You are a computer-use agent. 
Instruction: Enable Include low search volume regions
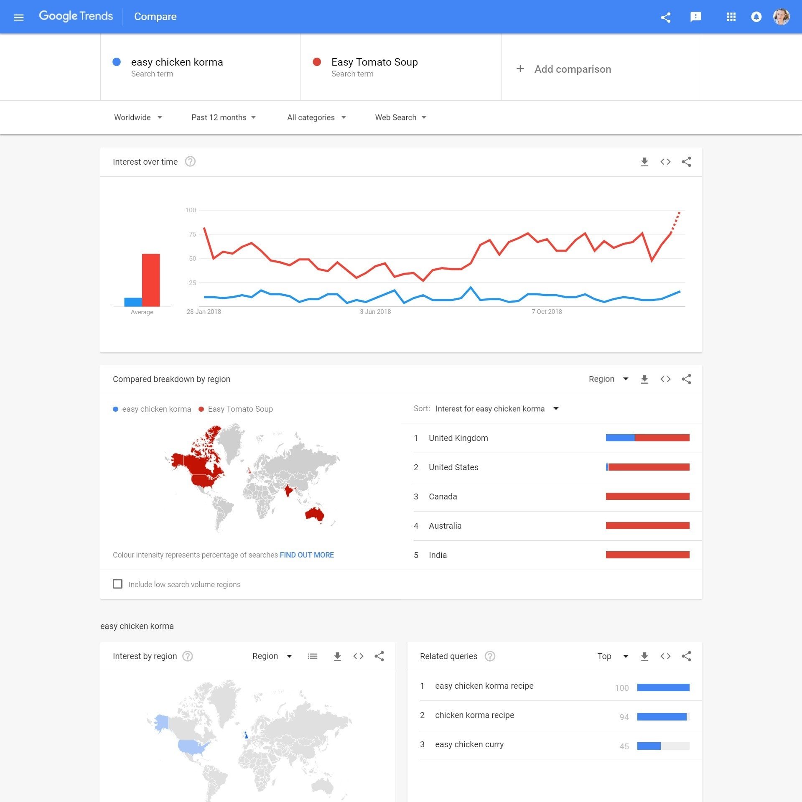click(x=118, y=584)
